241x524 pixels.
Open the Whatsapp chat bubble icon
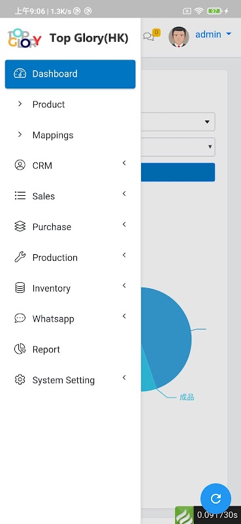pyautogui.click(x=20, y=318)
